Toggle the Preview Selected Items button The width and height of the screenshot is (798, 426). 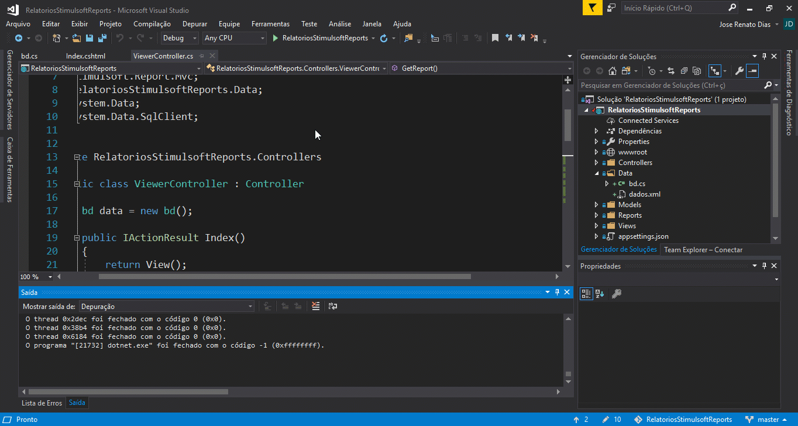(x=753, y=71)
